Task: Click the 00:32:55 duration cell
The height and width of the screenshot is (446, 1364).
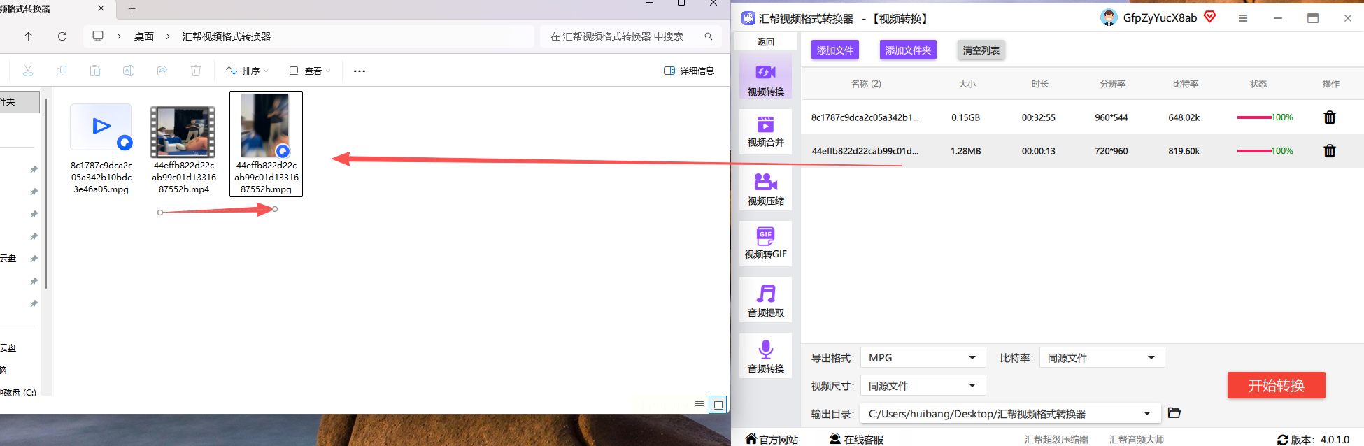Action: [x=1039, y=117]
